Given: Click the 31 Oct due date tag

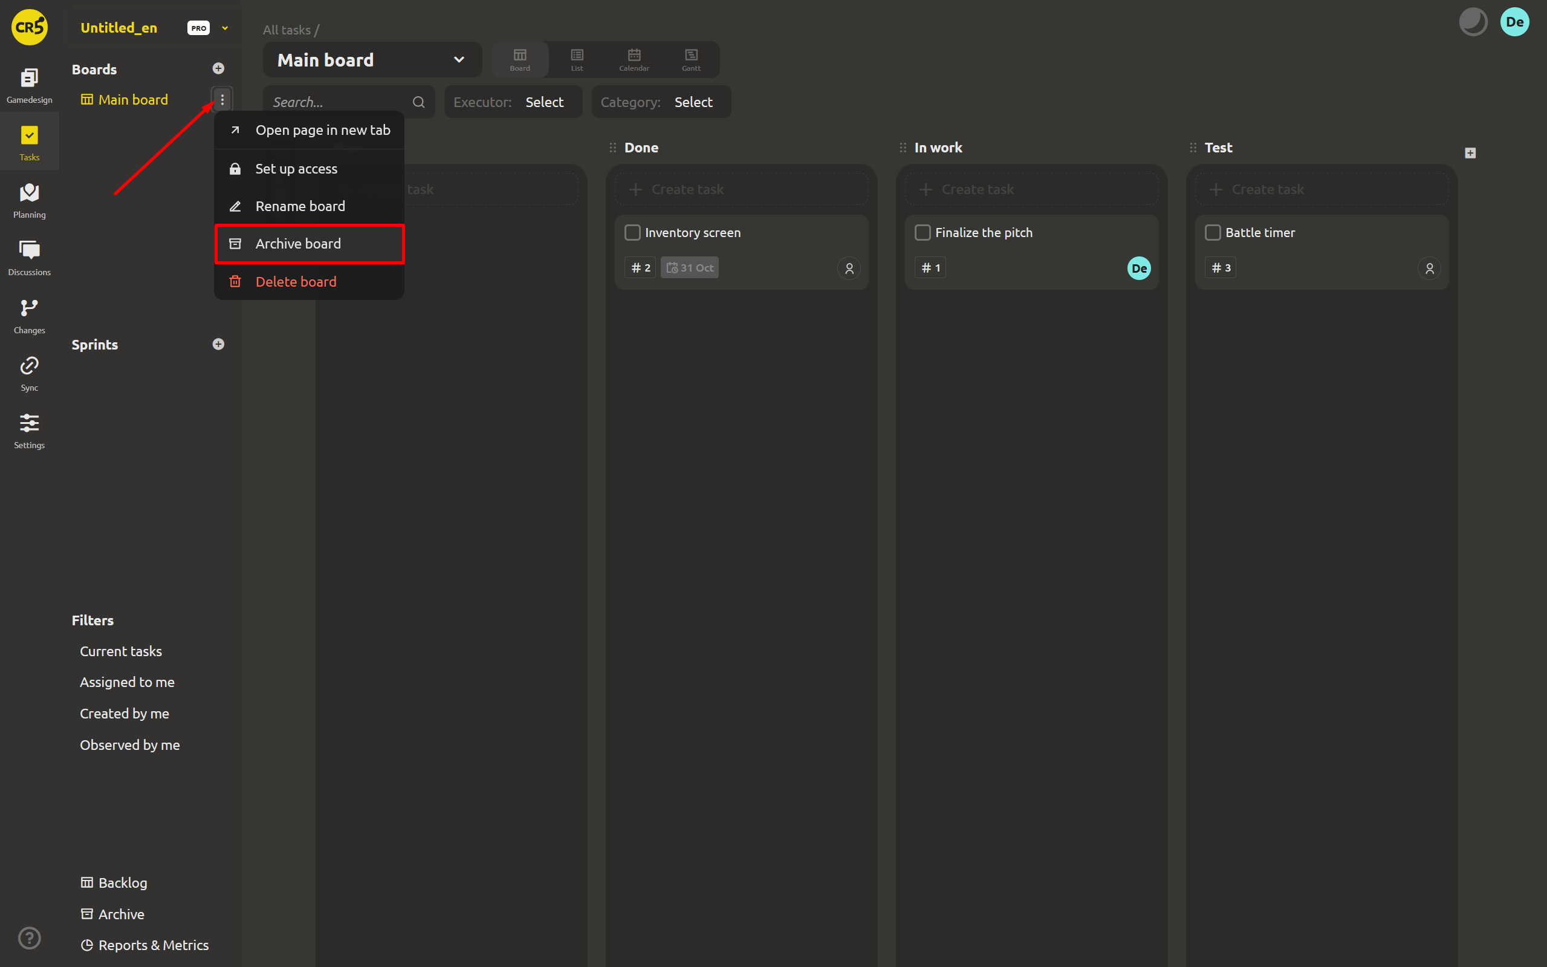Looking at the screenshot, I should click(689, 268).
